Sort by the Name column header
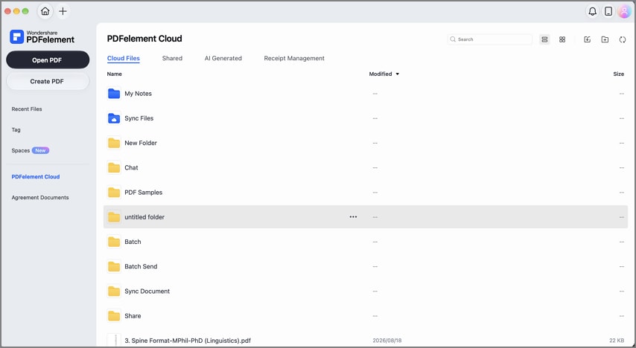636x348 pixels. tap(115, 74)
